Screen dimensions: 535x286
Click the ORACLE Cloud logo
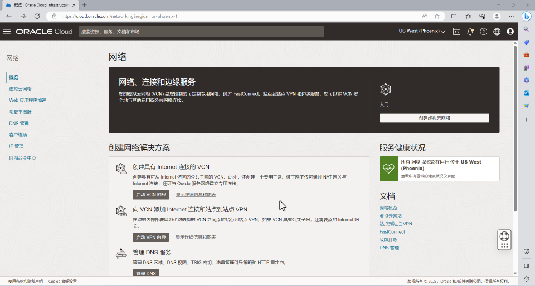[x=44, y=32]
